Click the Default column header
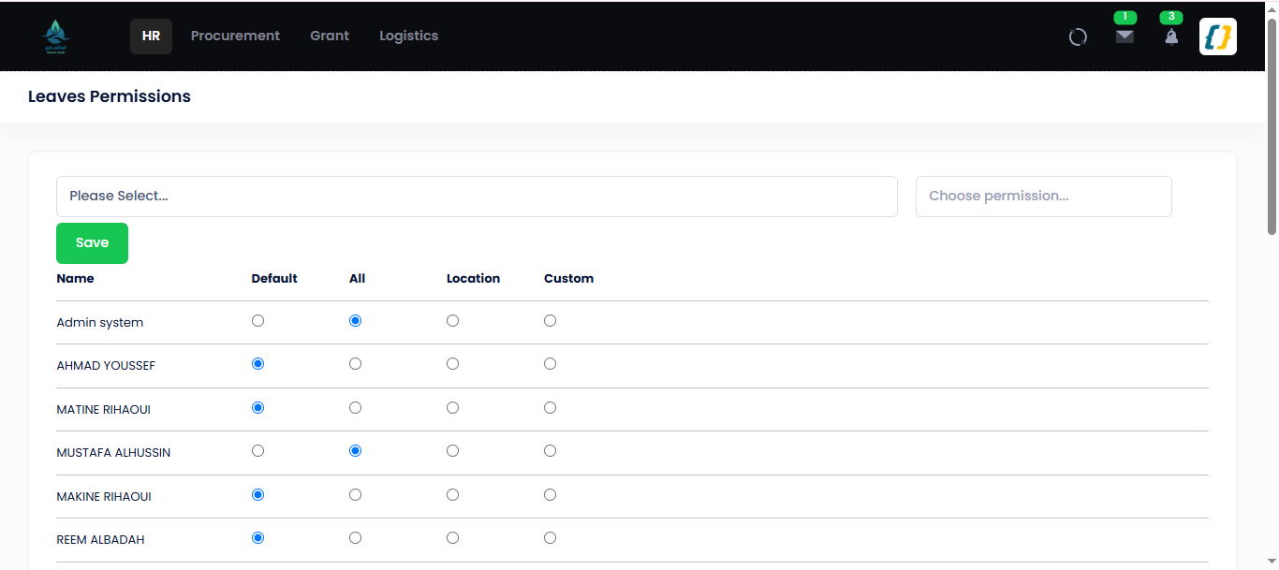1279x570 pixels. point(274,279)
